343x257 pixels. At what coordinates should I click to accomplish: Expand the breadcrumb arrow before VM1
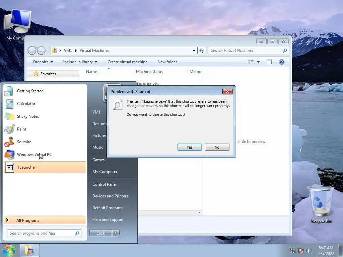pos(60,51)
